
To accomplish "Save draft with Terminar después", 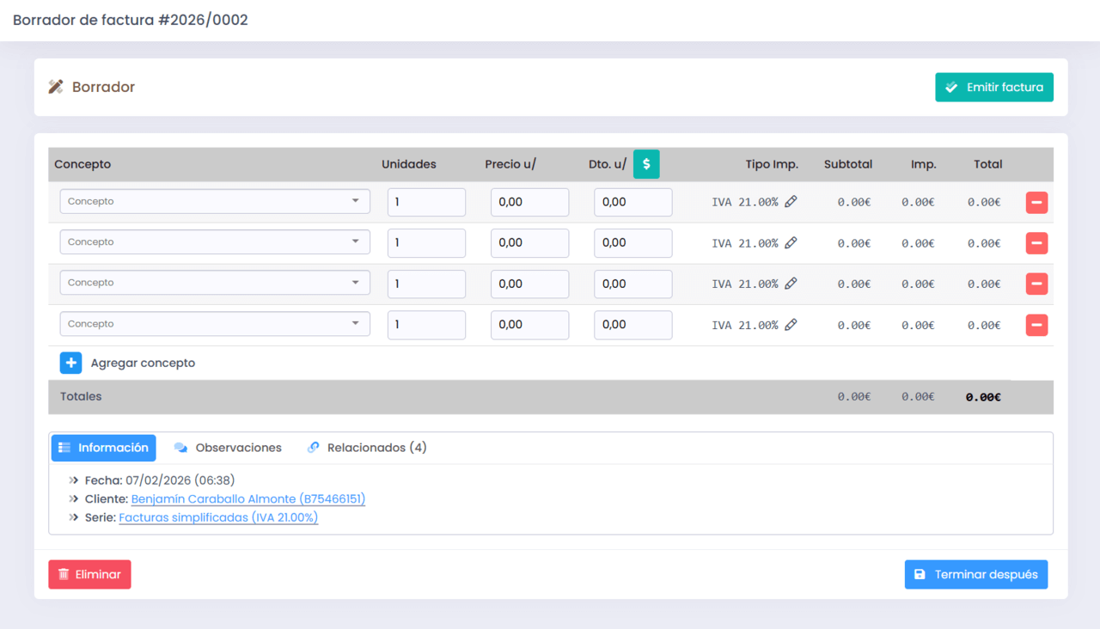I will click(975, 575).
